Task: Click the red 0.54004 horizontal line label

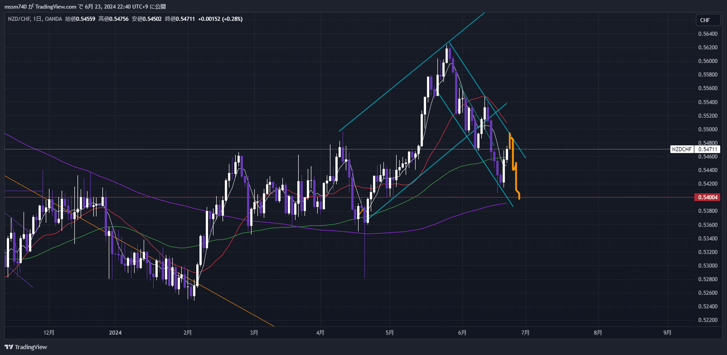Action: (707, 197)
